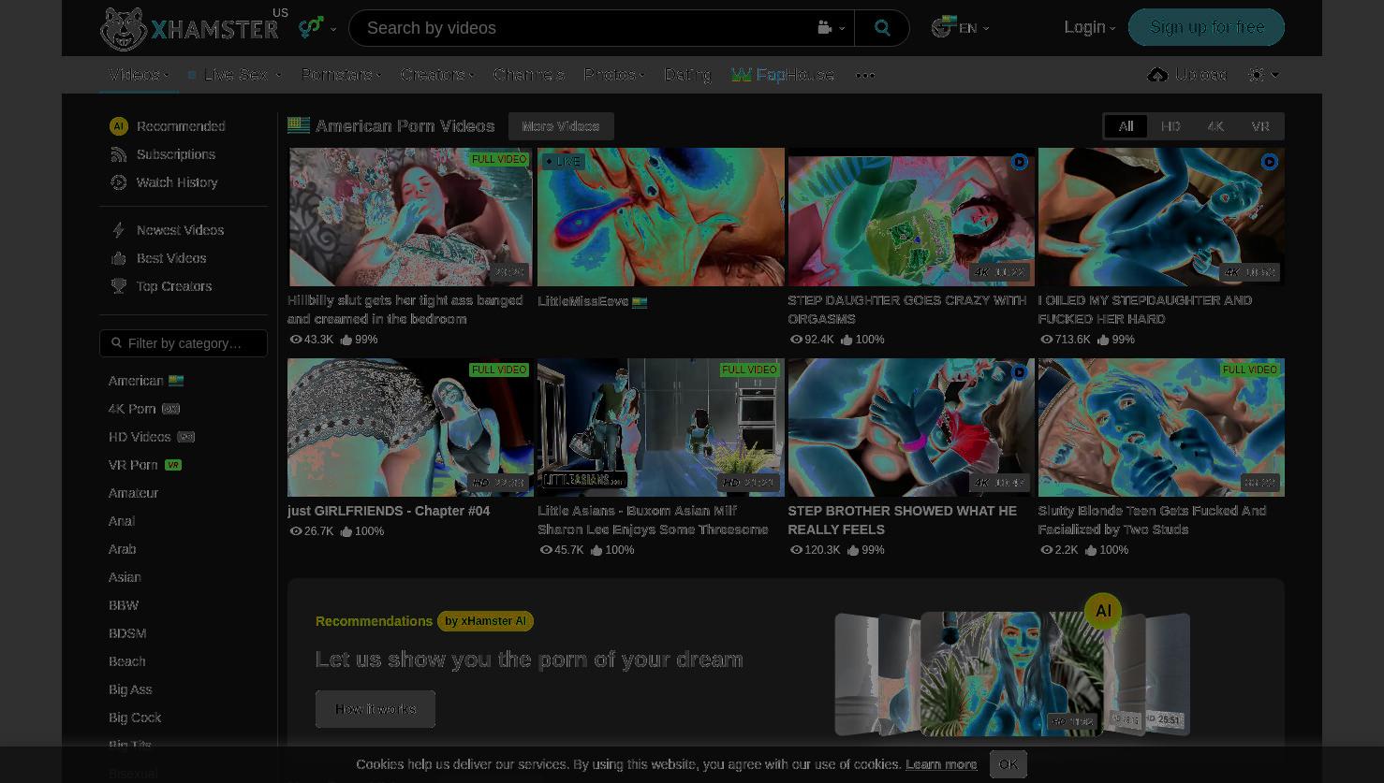Select the BBW category

pyautogui.click(x=124, y=605)
